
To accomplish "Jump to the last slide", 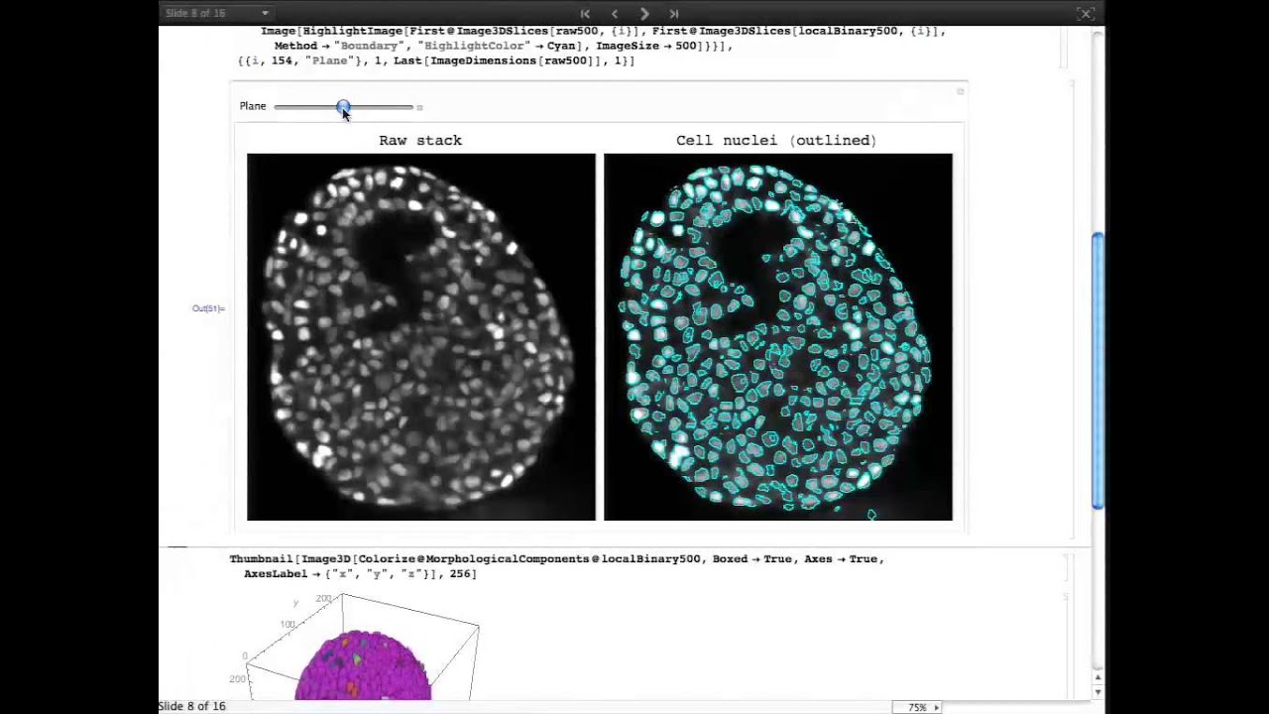I will click(x=674, y=13).
